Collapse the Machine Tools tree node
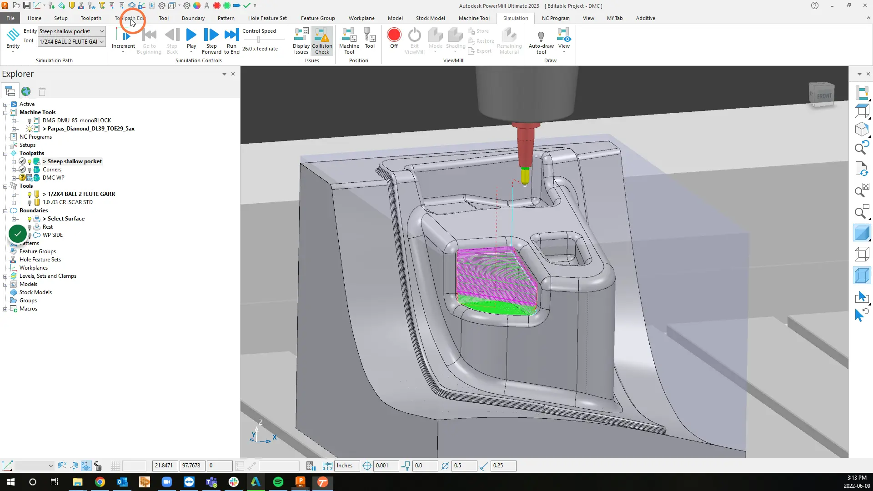The height and width of the screenshot is (491, 873). click(x=5, y=113)
